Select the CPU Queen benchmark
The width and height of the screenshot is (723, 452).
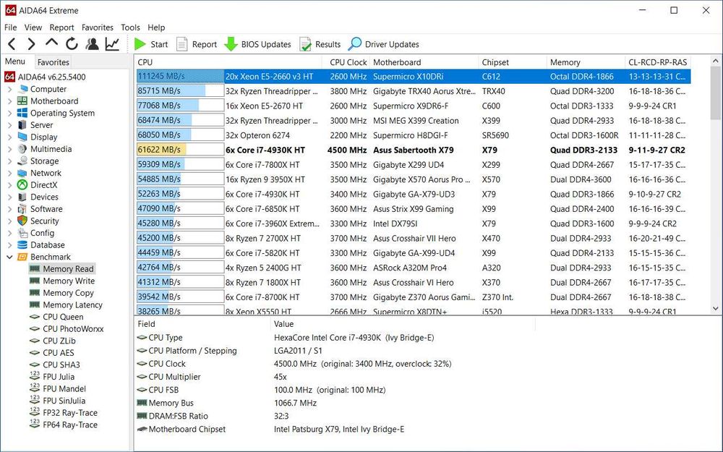[56, 317]
